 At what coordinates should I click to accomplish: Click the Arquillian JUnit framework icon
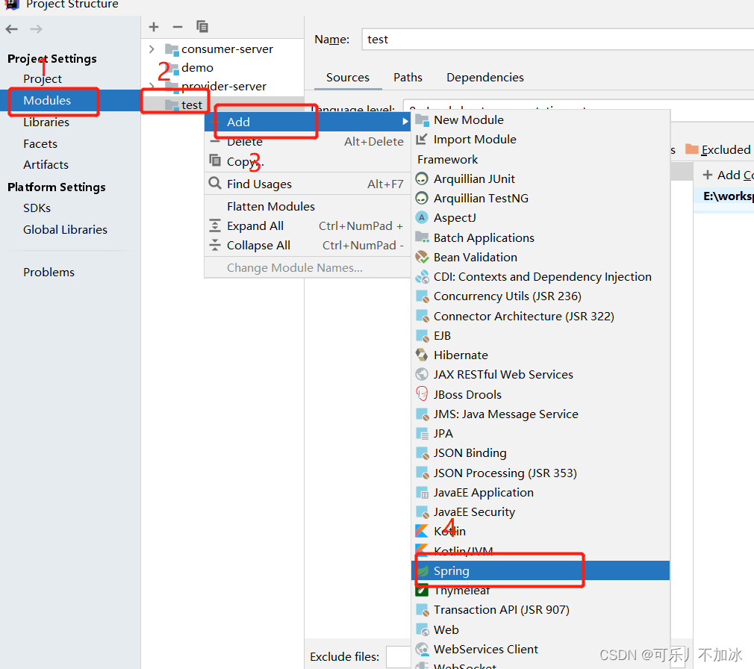[x=422, y=179]
